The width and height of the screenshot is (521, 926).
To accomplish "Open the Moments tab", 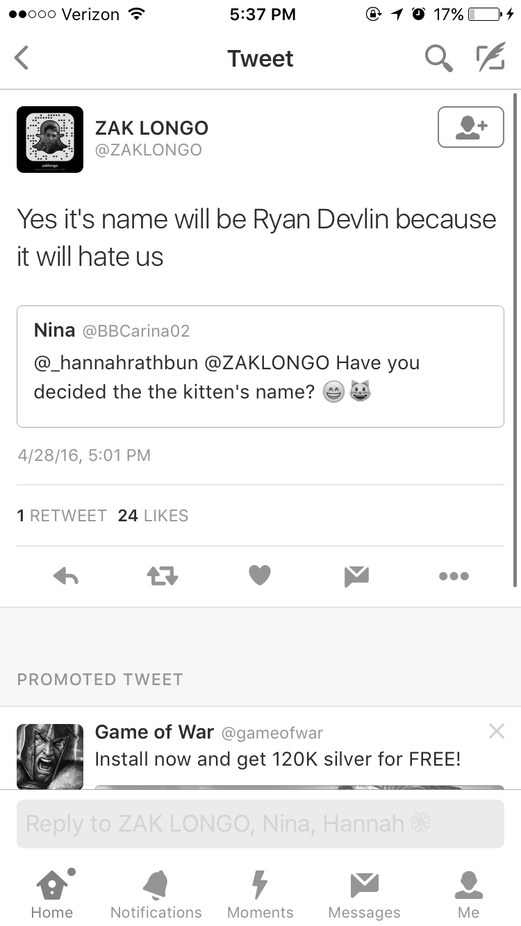I will [x=260, y=893].
